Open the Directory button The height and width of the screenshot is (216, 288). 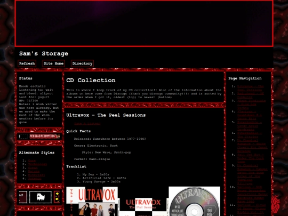82,63
